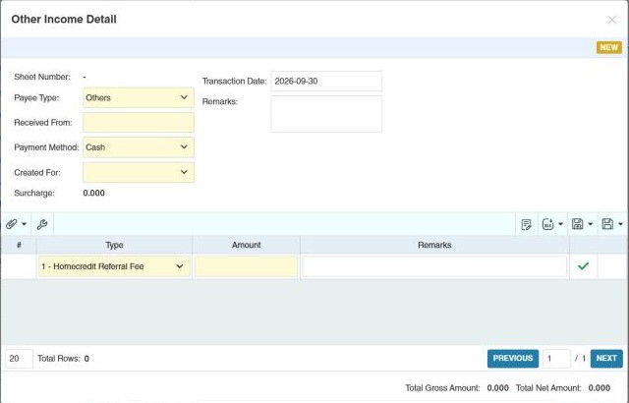Open the Payment Method dropdown
This screenshot has height=403, width=629.
[139, 147]
